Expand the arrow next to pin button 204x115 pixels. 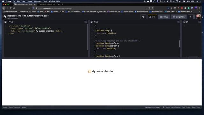pos(194,17)
